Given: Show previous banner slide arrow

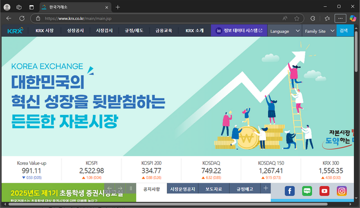Looking at the screenshot, I should point(109,189).
